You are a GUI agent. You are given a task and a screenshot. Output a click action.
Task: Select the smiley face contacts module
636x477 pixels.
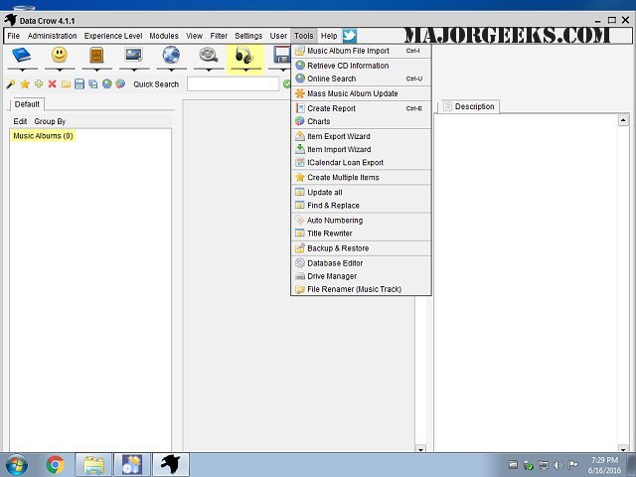[x=60, y=56]
